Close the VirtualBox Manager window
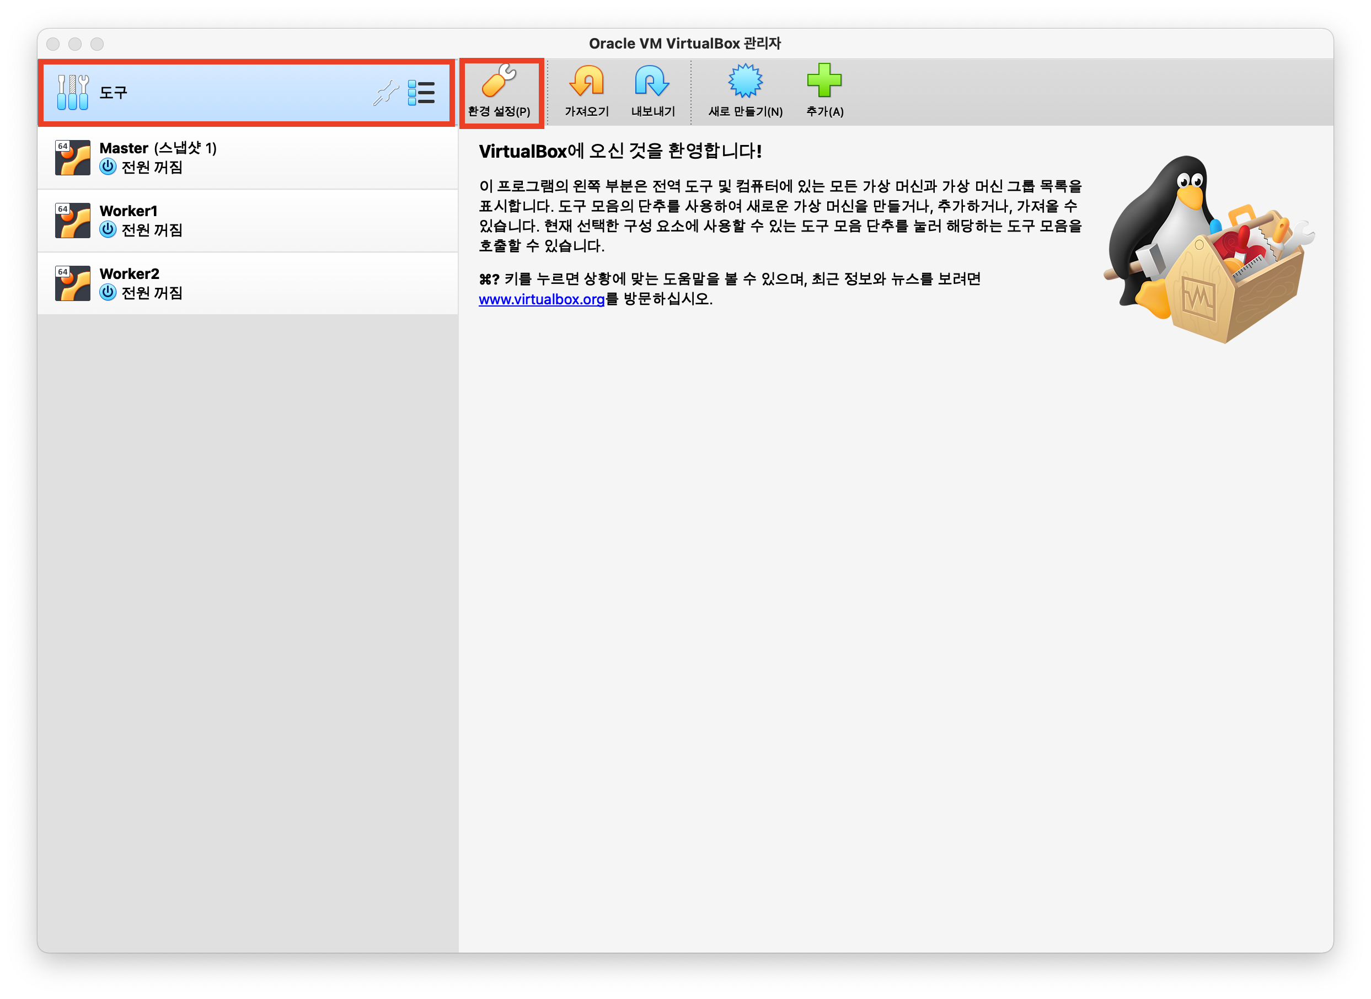 pos(53,44)
